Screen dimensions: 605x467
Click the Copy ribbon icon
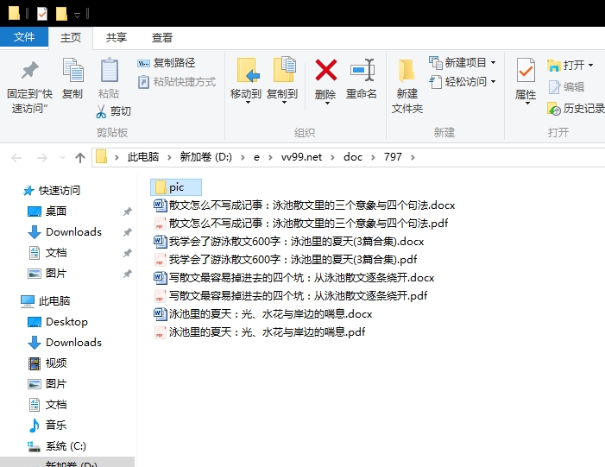tap(72, 79)
